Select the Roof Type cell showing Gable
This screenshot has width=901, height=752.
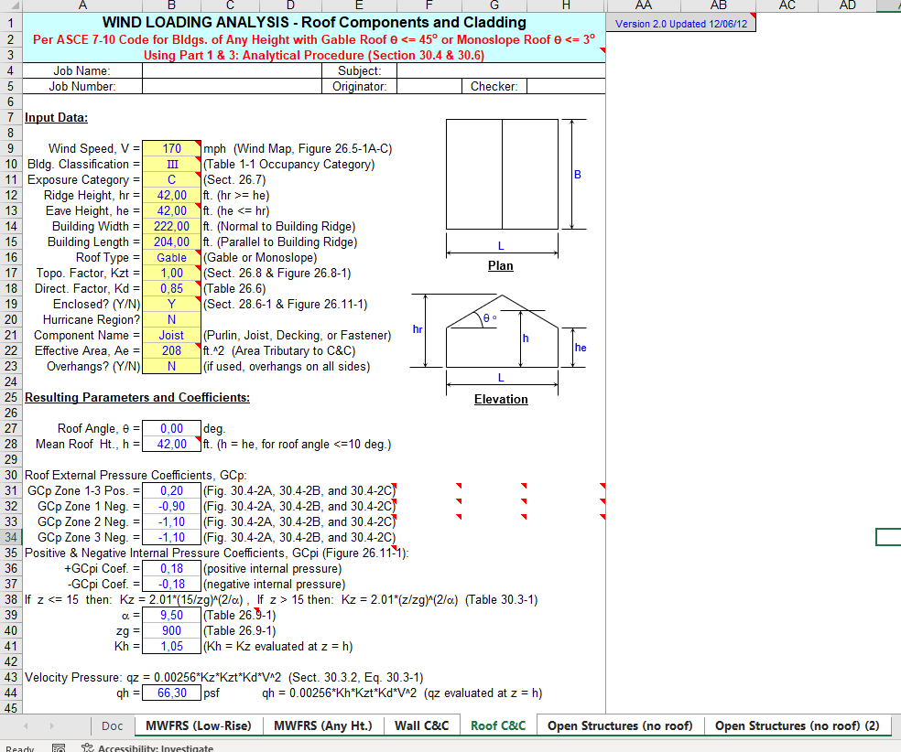point(171,257)
